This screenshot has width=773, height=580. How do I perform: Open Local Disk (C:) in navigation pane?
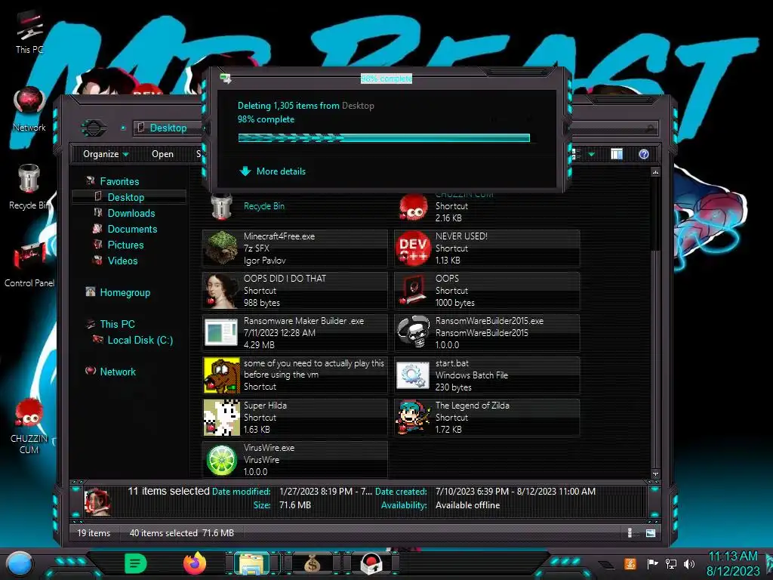point(140,340)
